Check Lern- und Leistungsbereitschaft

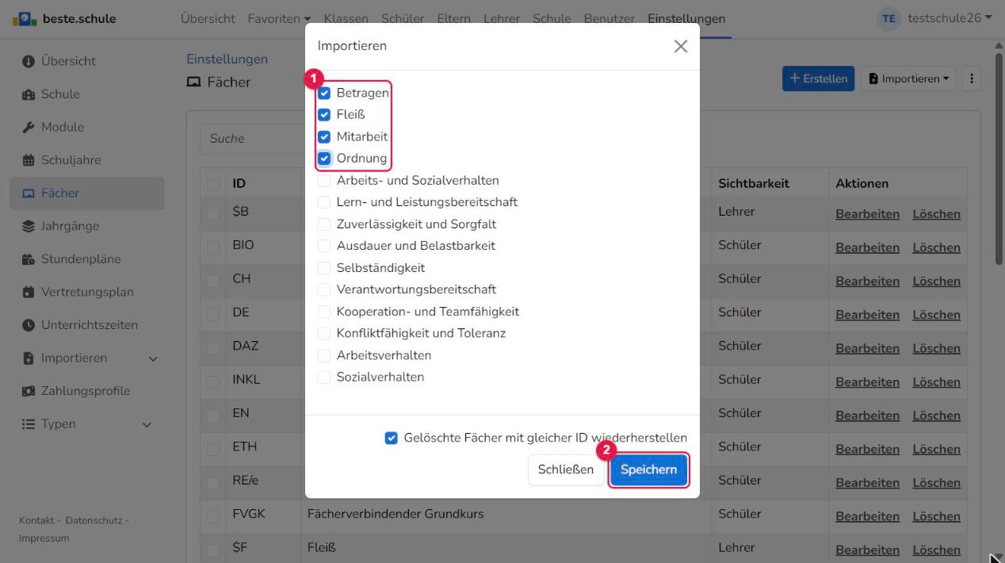point(323,202)
